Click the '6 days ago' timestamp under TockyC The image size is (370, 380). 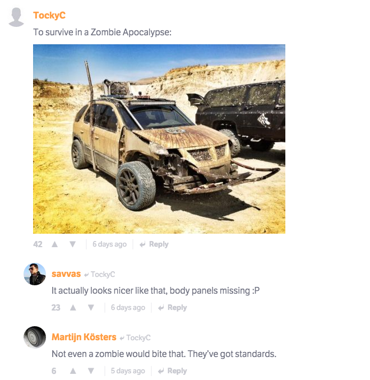[x=109, y=244]
